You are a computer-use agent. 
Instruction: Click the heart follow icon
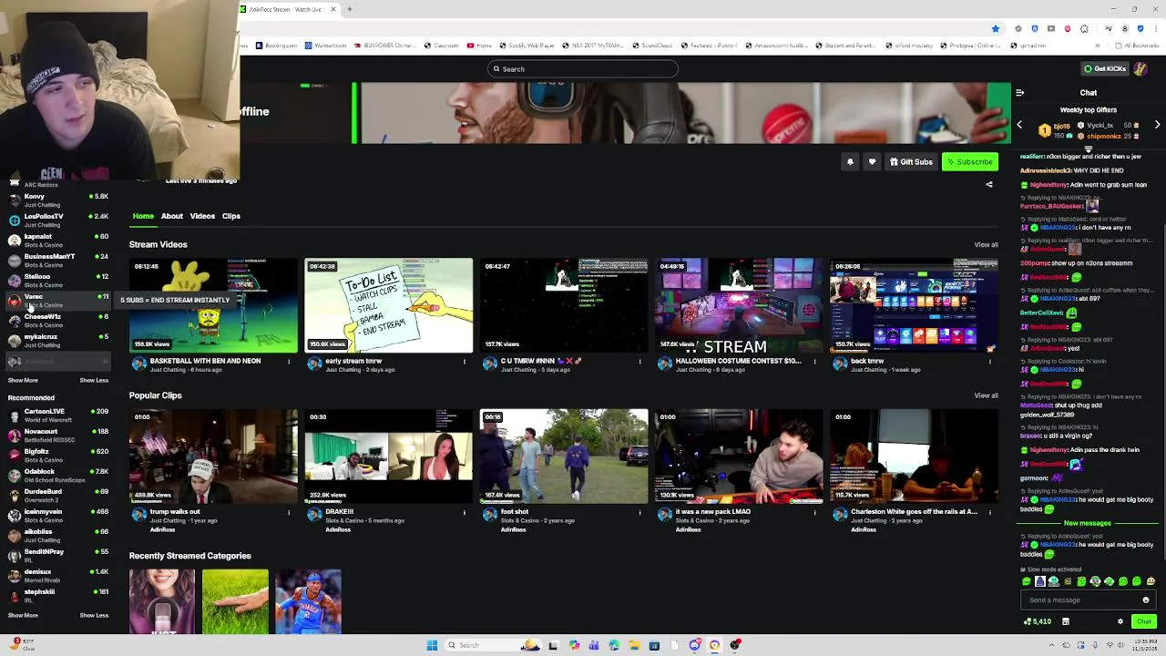pos(872,162)
